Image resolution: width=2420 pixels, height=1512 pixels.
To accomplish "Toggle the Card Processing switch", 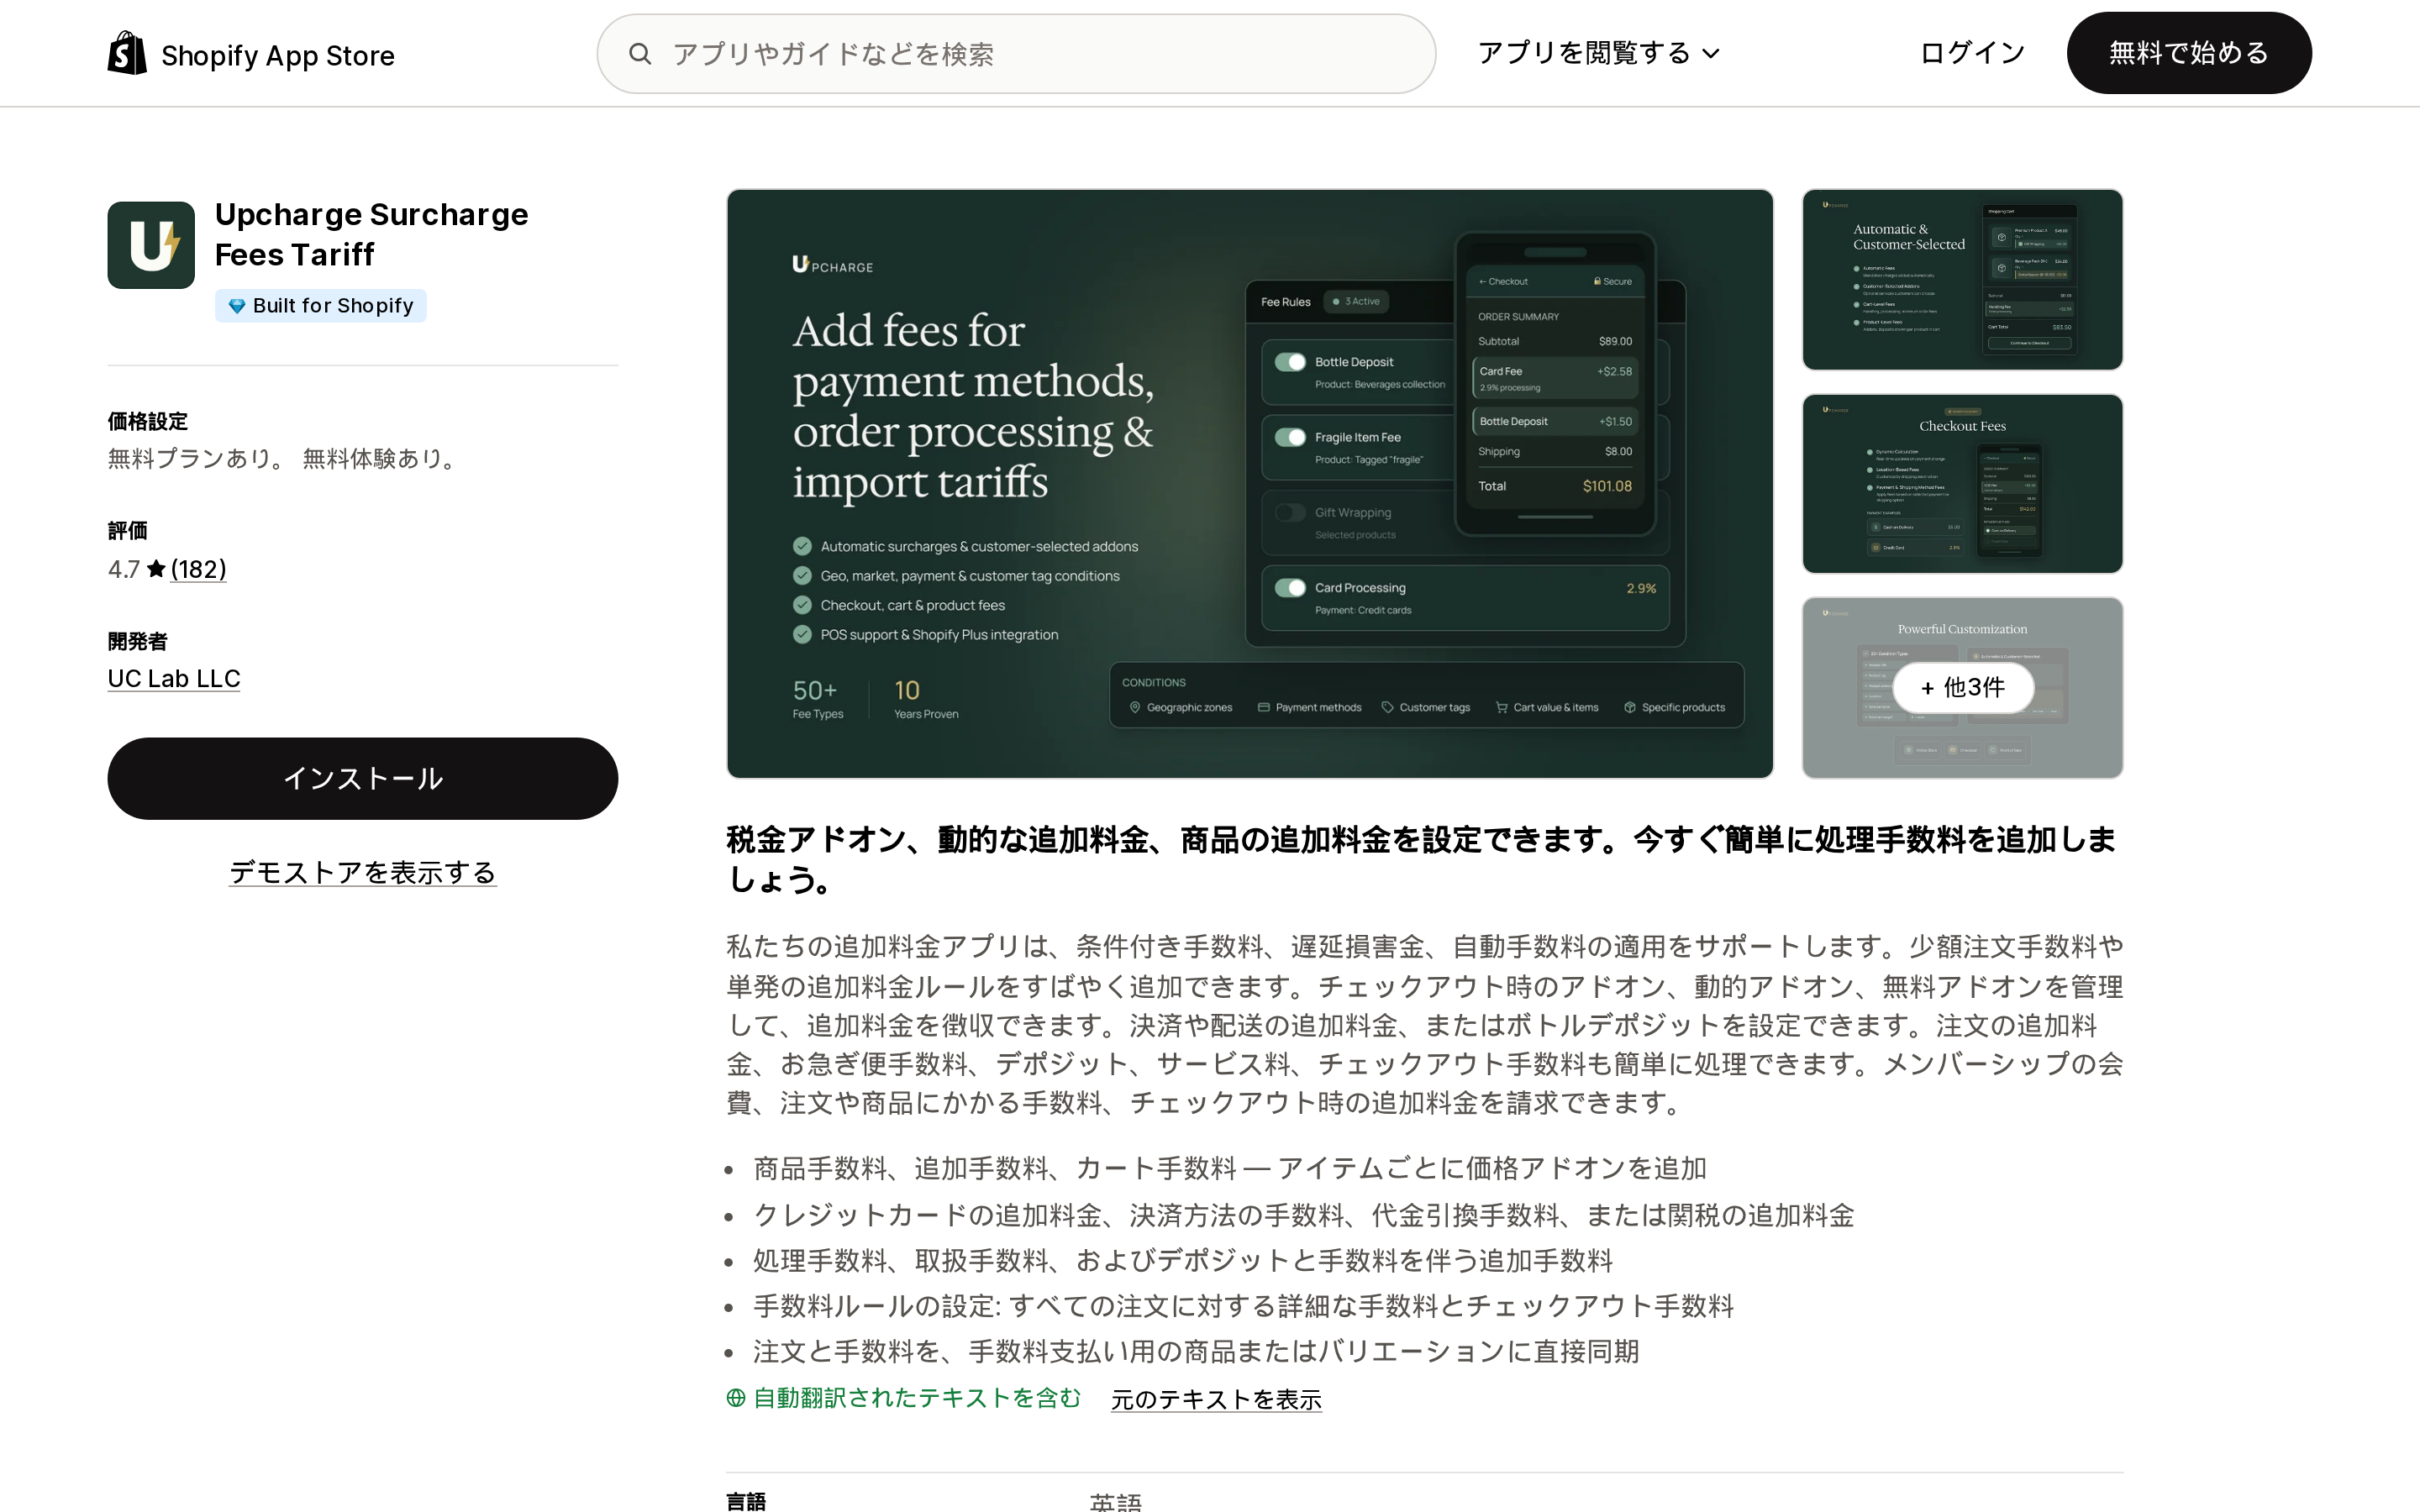I will pos(1290,588).
